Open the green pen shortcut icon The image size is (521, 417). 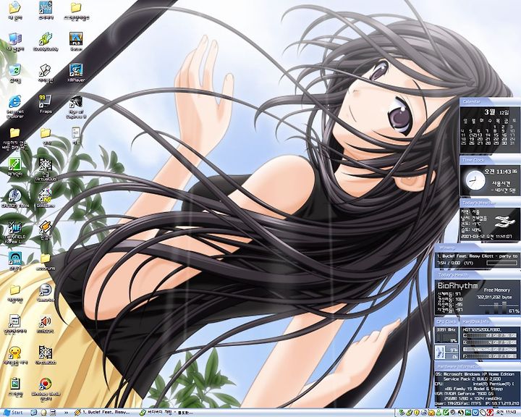[x=15, y=165]
